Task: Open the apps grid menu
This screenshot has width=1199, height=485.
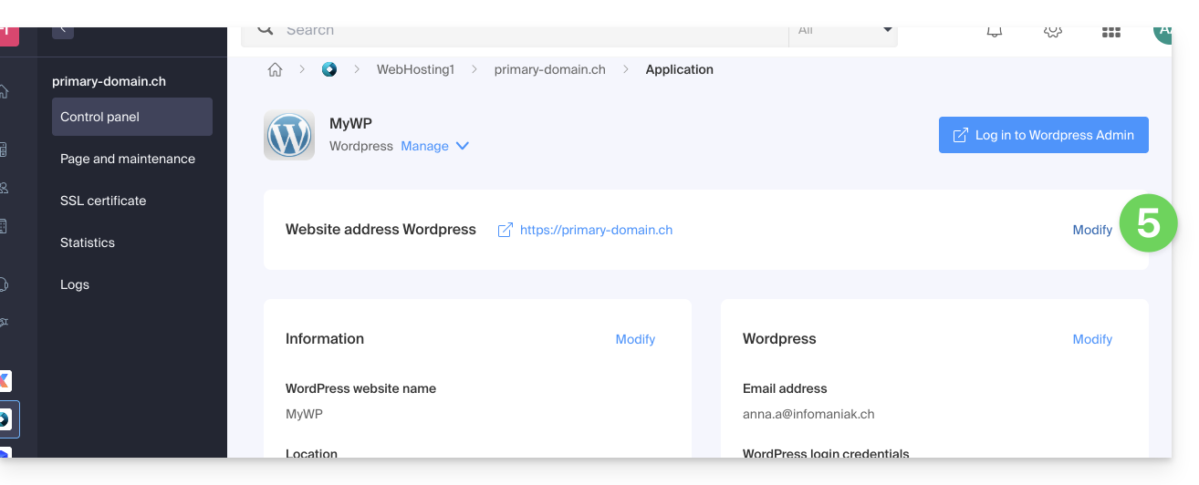Action: tap(1110, 32)
